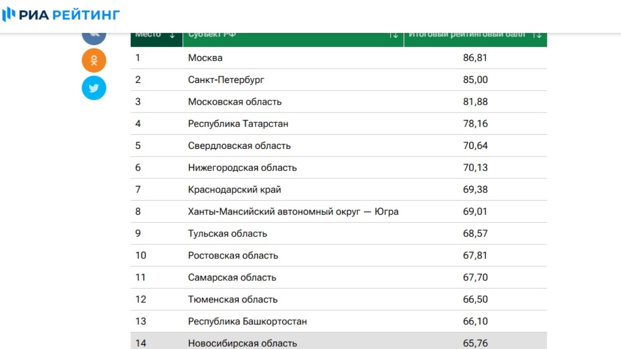Click Ханты-Мансийский автономный округ — Югра
Viewport: 621px width, 349px height.
293,212
